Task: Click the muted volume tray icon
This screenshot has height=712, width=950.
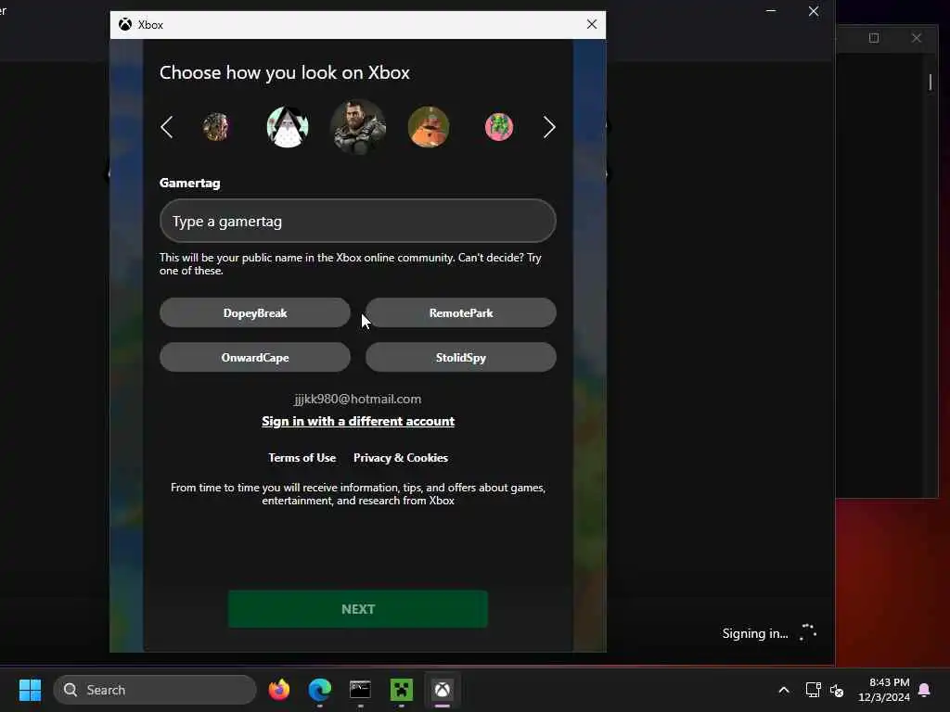Action: click(x=837, y=690)
